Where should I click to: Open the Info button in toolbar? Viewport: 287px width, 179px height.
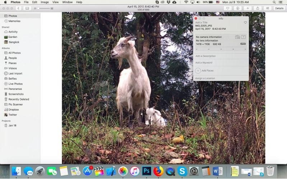(x=237, y=8)
